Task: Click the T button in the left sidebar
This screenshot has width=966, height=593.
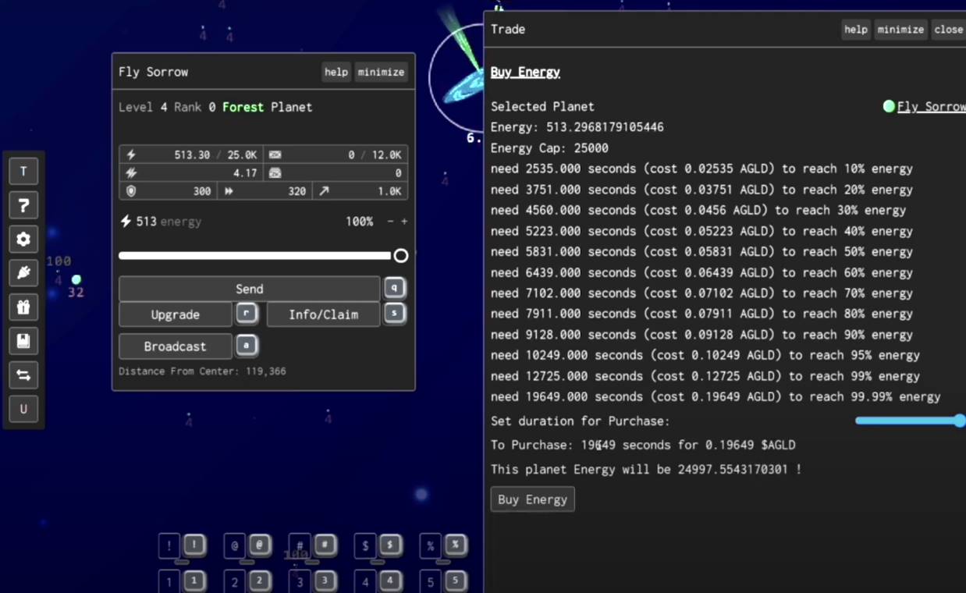Action: pos(23,172)
